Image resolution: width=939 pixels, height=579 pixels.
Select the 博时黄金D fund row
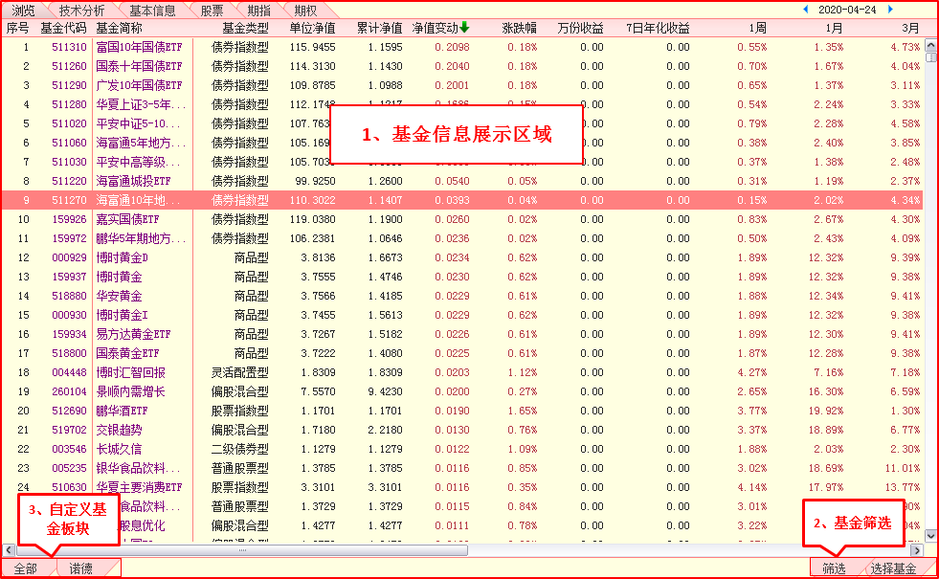(x=123, y=257)
